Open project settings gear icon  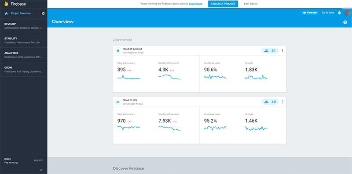pos(43,14)
